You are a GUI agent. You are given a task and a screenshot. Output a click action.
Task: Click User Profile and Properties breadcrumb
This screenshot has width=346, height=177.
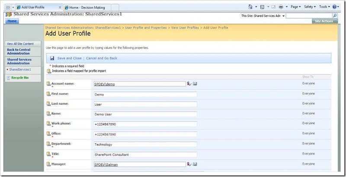(x=146, y=28)
